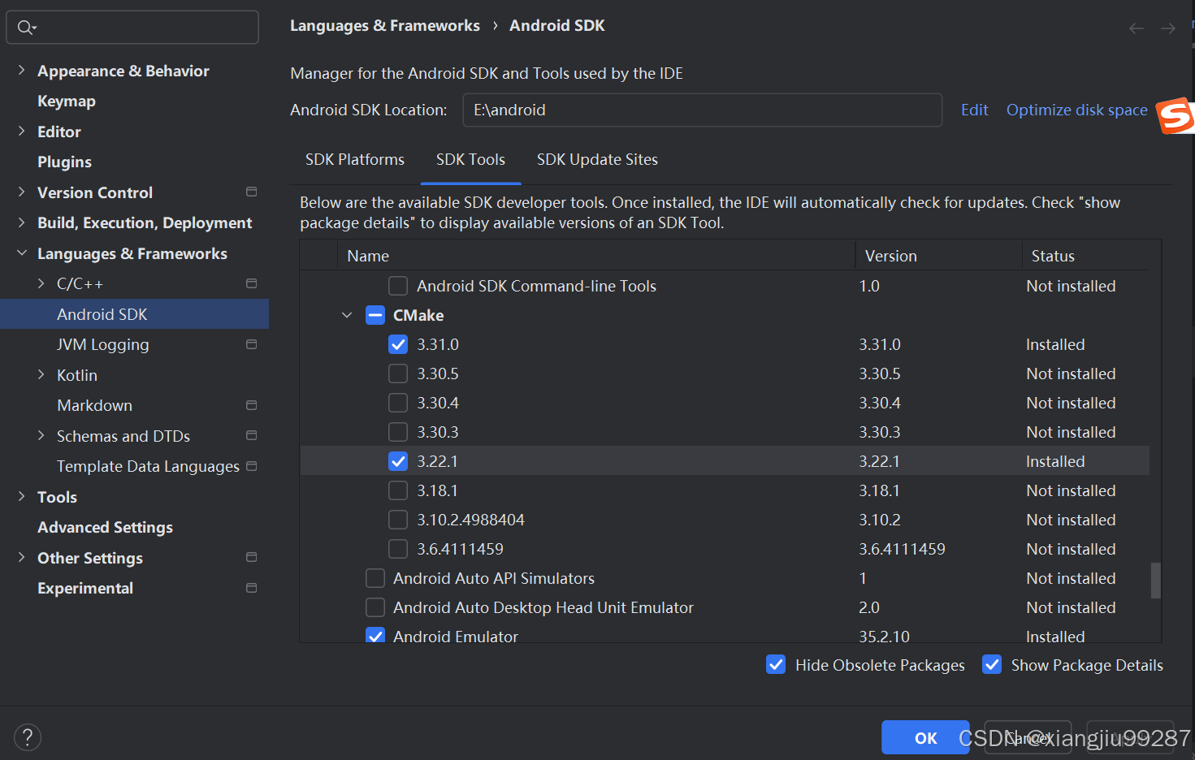
Task: Open the help question mark button
Action: (x=28, y=737)
